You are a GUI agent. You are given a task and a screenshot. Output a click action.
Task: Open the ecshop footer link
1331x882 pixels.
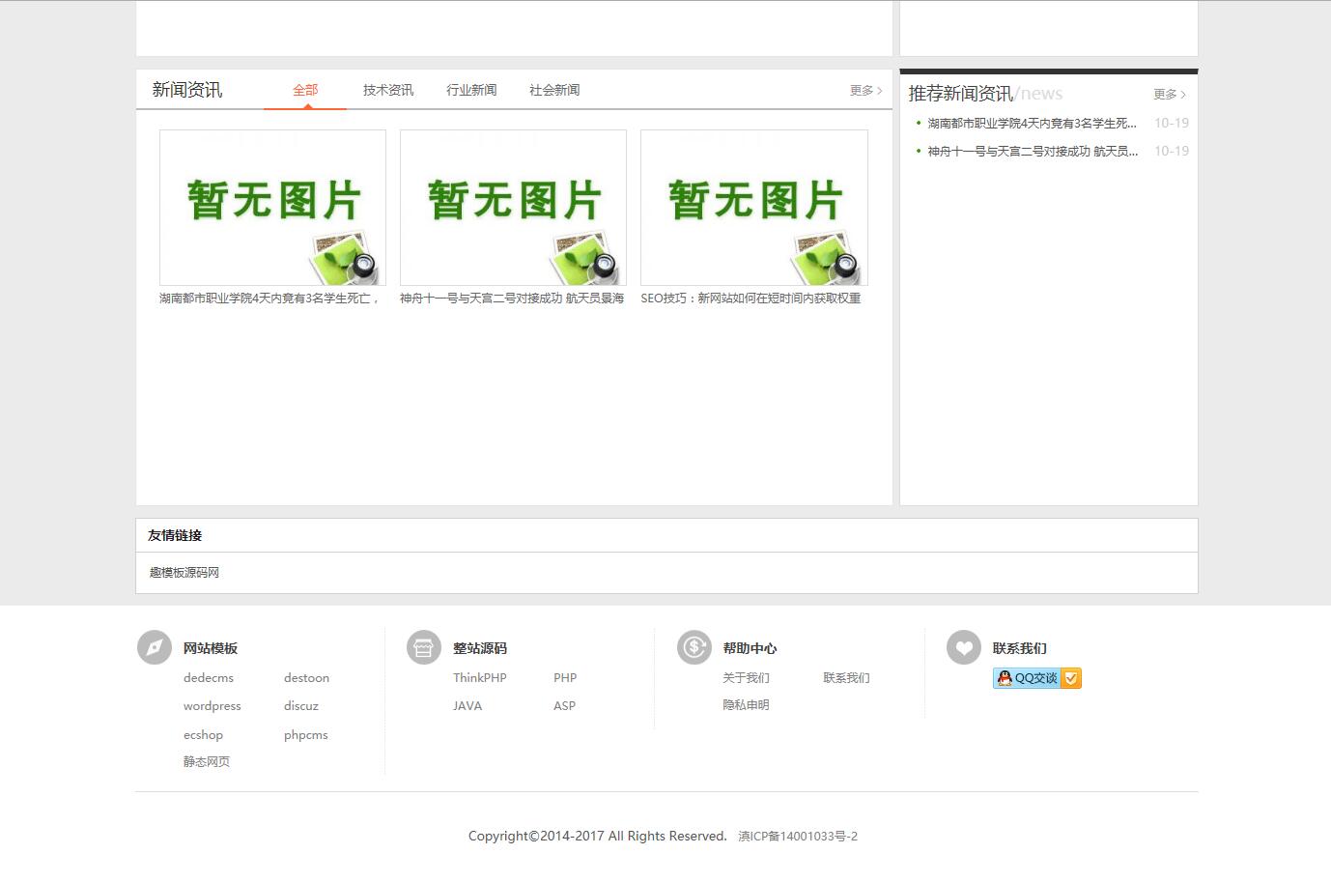203,735
